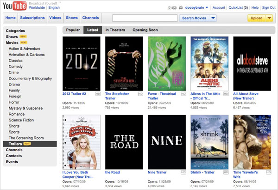The width and height of the screenshot is (278, 190).
Task: Open The Time Traveler's Wife poster
Action: (252, 142)
